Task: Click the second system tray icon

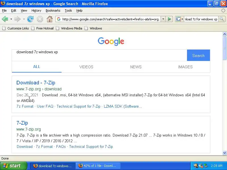Action: (x=201, y=166)
